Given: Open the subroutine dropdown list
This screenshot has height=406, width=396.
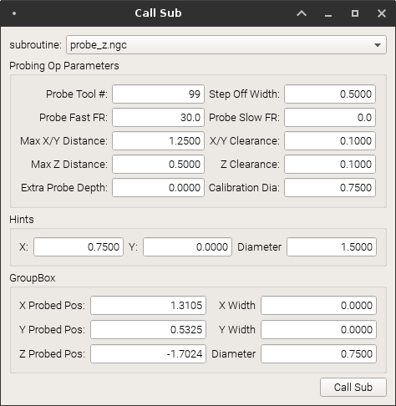Looking at the screenshot, I should click(226, 44).
